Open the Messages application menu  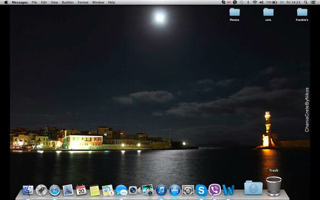20,3
